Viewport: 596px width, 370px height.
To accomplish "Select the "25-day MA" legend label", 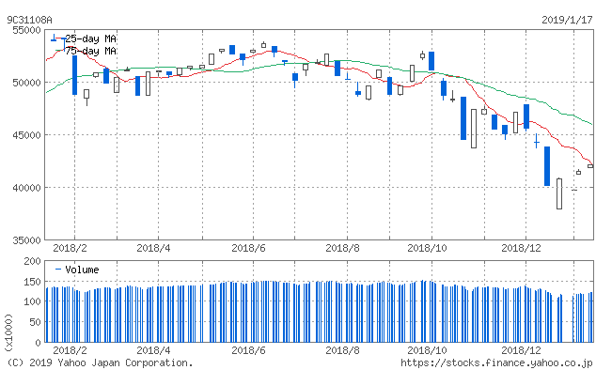I will (91, 39).
